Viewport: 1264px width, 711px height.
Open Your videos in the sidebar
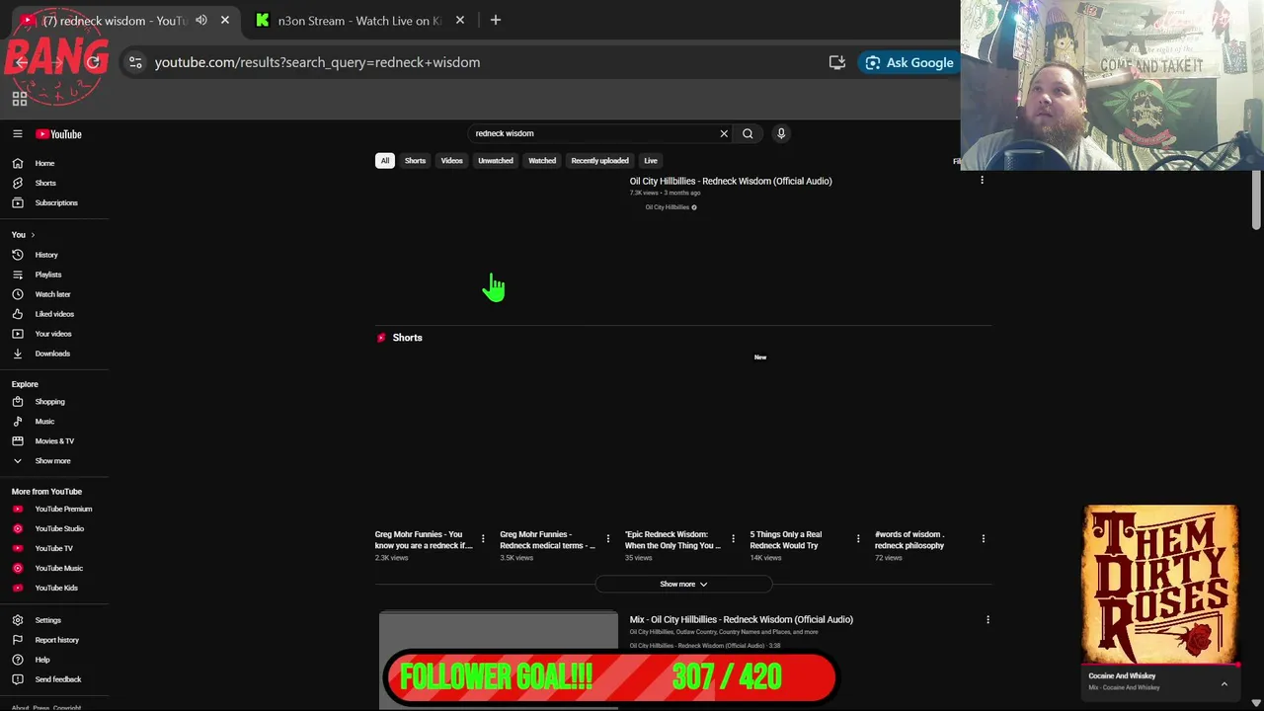pos(55,334)
